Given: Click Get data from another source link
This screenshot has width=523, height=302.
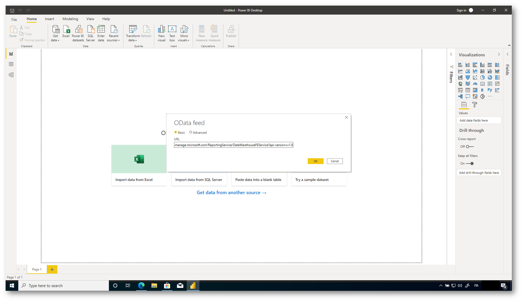Looking at the screenshot, I should [x=231, y=193].
